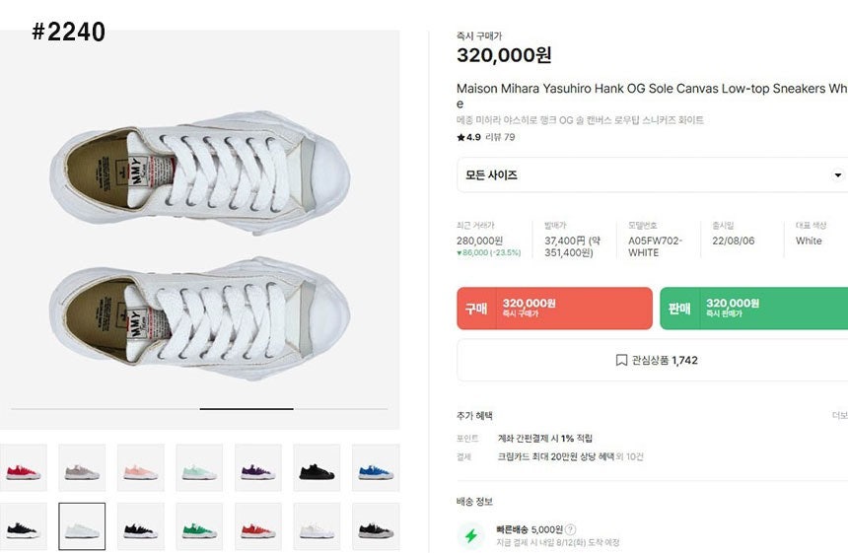
Task: Choose the mint sneaker color thumbnail
Action: tap(199, 467)
